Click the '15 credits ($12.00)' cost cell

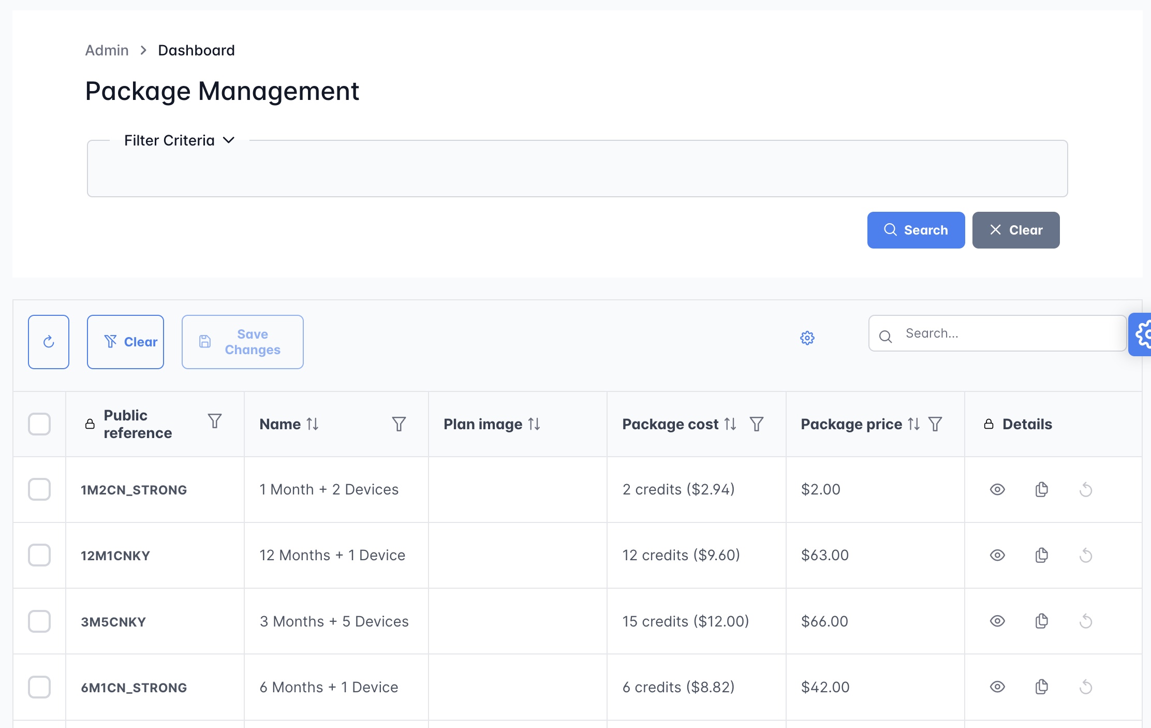tap(697, 621)
